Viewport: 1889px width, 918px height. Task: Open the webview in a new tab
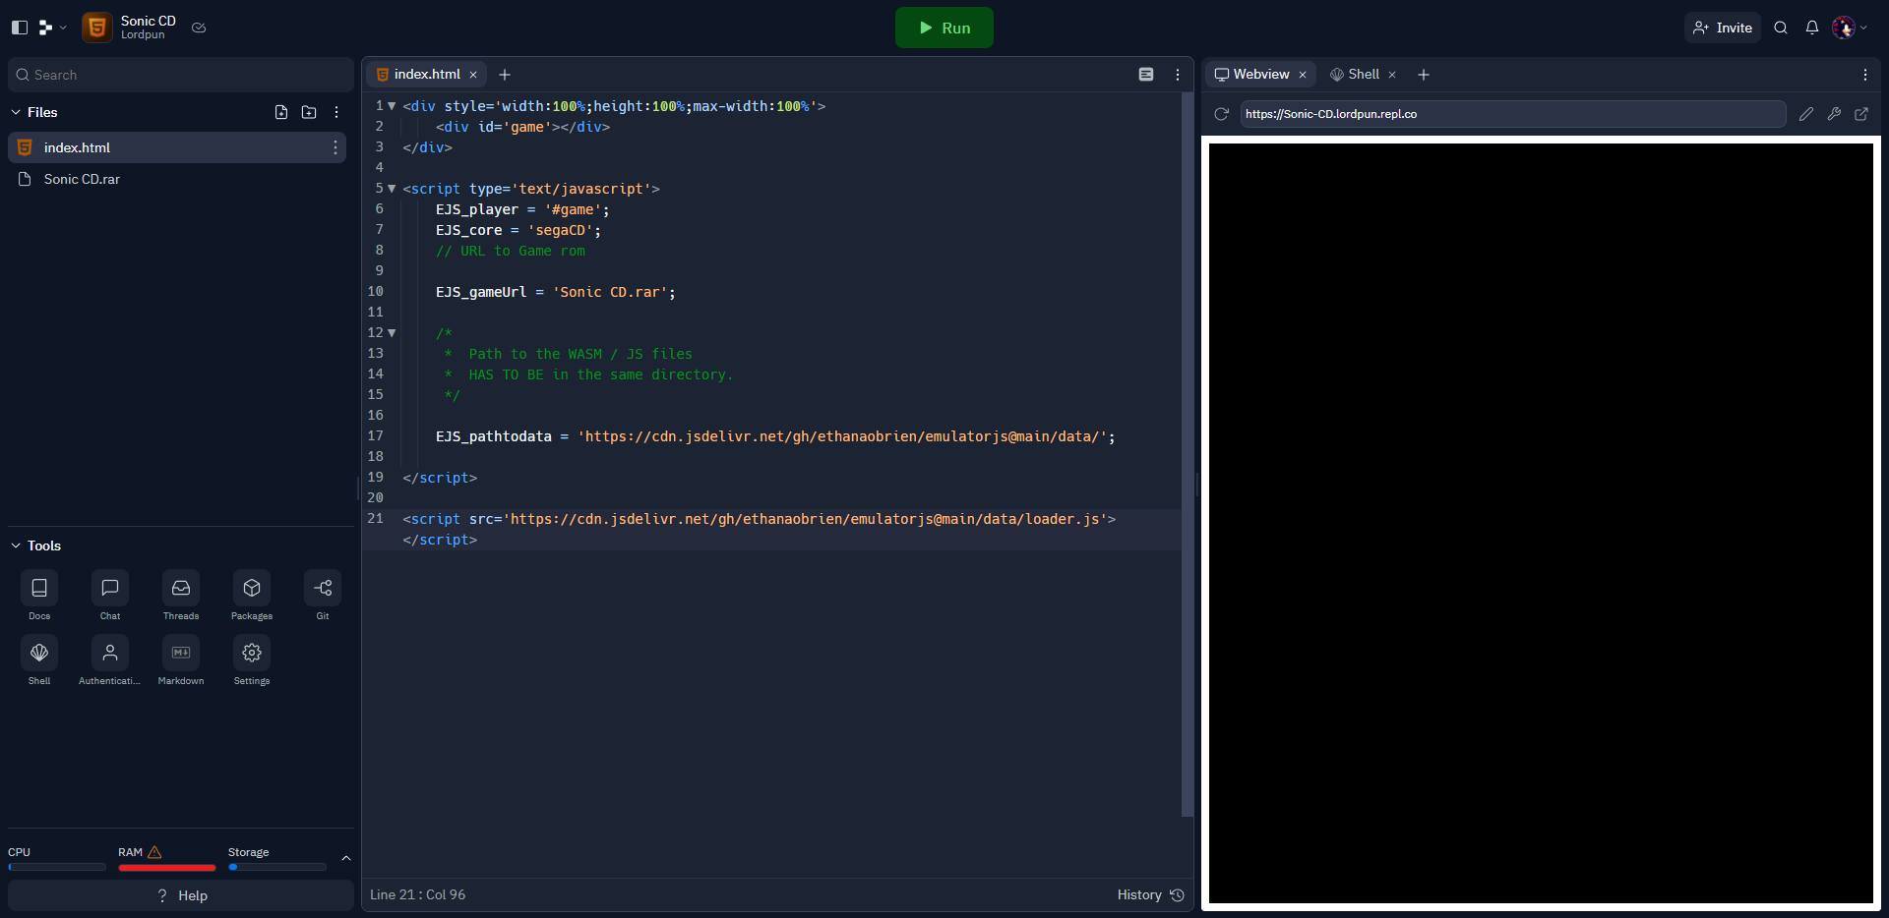[x=1861, y=114]
